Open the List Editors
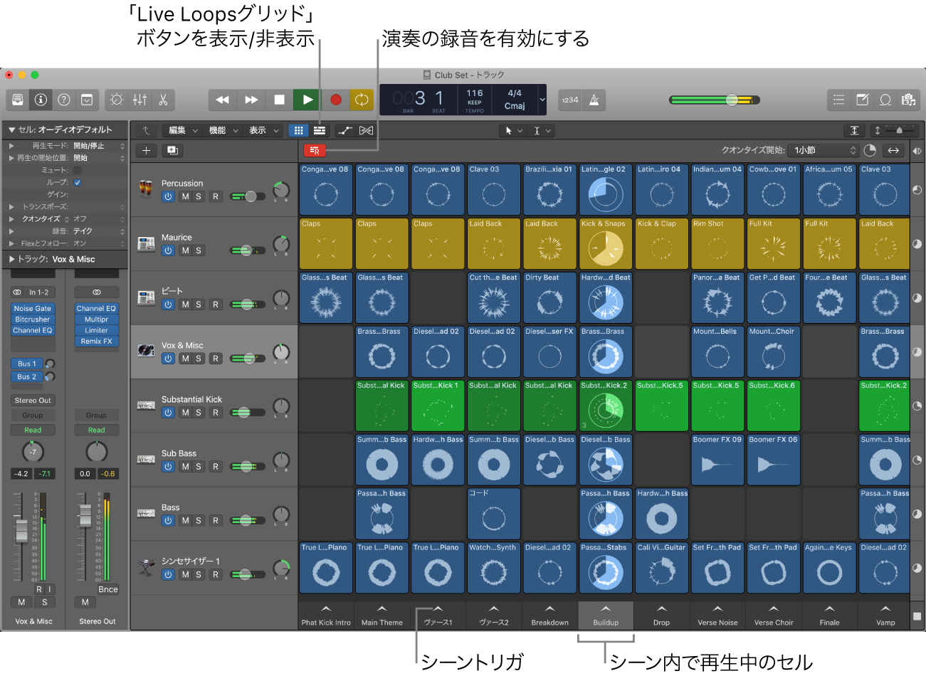This screenshot has height=676, width=926. (x=838, y=100)
